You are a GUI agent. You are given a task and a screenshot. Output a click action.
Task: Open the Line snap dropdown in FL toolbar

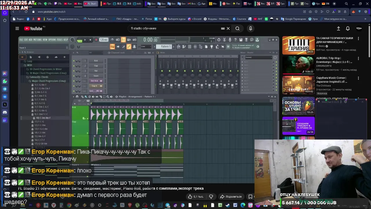146,46
